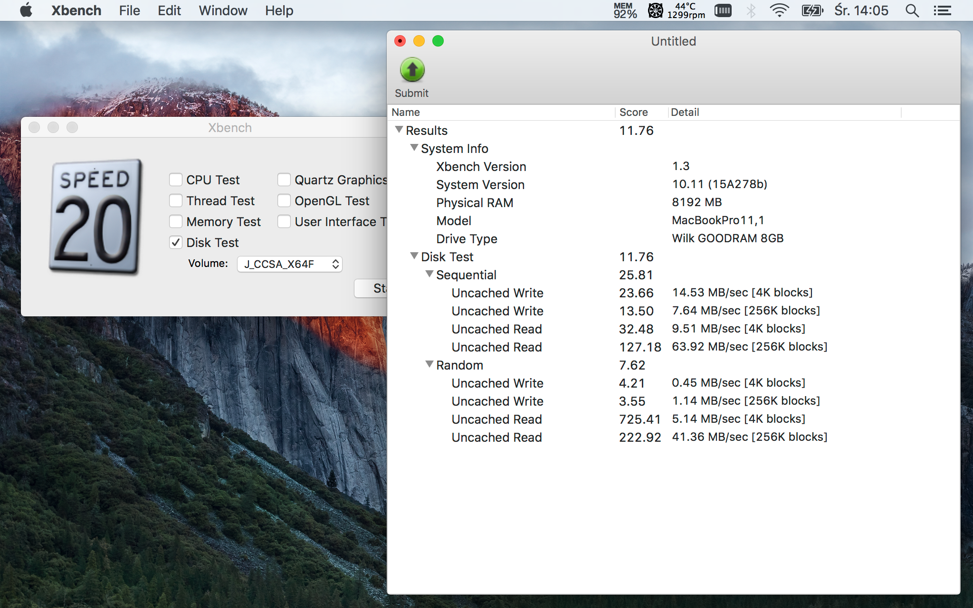Collapse the Random results group
Viewport: 973px width, 608px height.
point(429,364)
